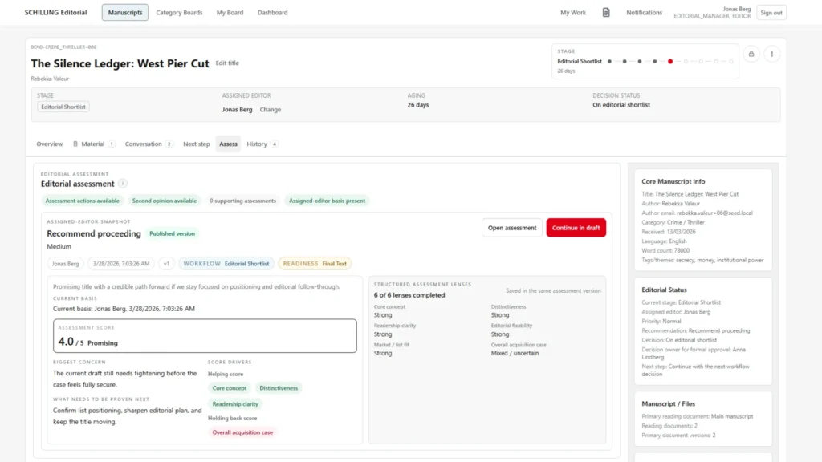Viewport: 822px width, 462px height.
Task: Click the document icon in top navigation
Action: (x=606, y=13)
